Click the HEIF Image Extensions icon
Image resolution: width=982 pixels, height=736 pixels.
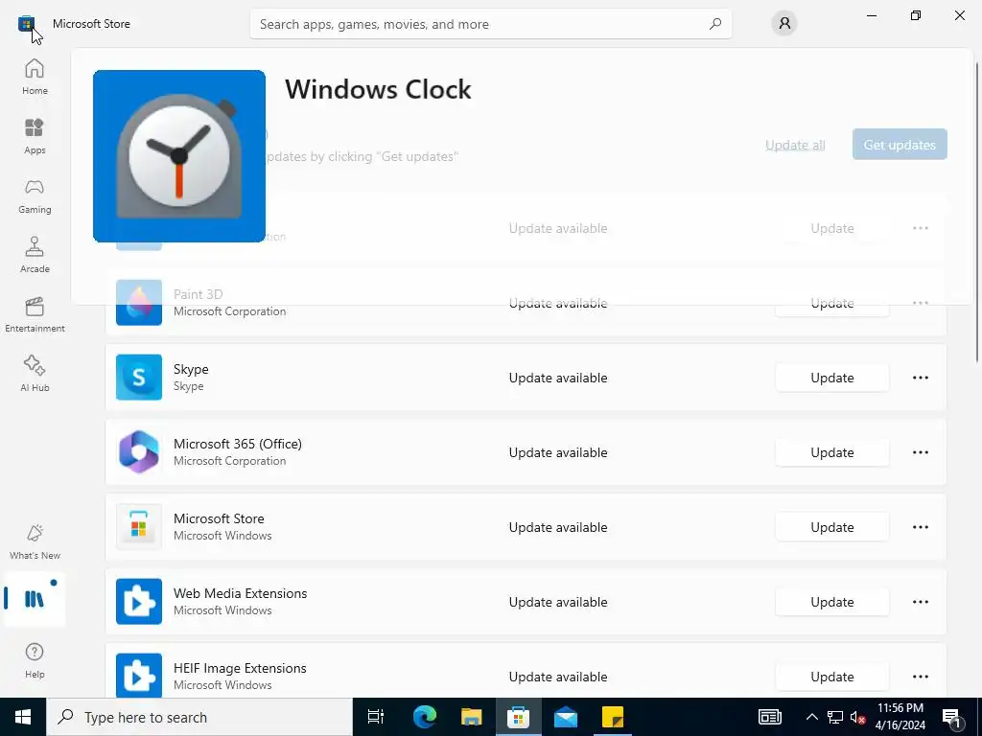[x=139, y=676]
